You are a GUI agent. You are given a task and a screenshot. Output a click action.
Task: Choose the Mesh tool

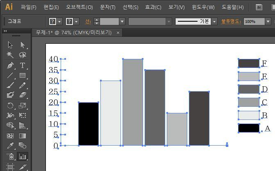pos(10,136)
